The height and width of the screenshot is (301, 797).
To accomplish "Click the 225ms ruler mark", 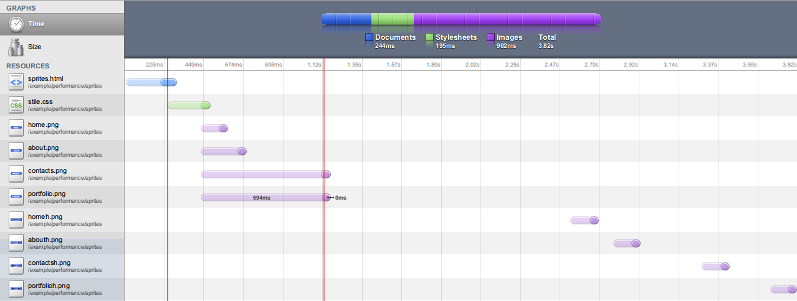I will [155, 64].
